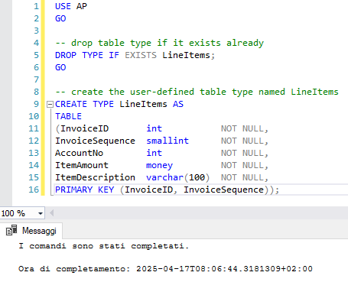Click line number 9
Image resolution: width=348 pixels, height=282 pixels.
[x=36, y=104]
